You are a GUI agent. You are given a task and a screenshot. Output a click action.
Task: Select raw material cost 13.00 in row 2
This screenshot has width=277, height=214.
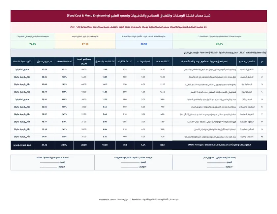point(163,77)
